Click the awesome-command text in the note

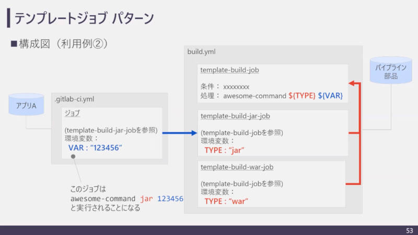103,199
